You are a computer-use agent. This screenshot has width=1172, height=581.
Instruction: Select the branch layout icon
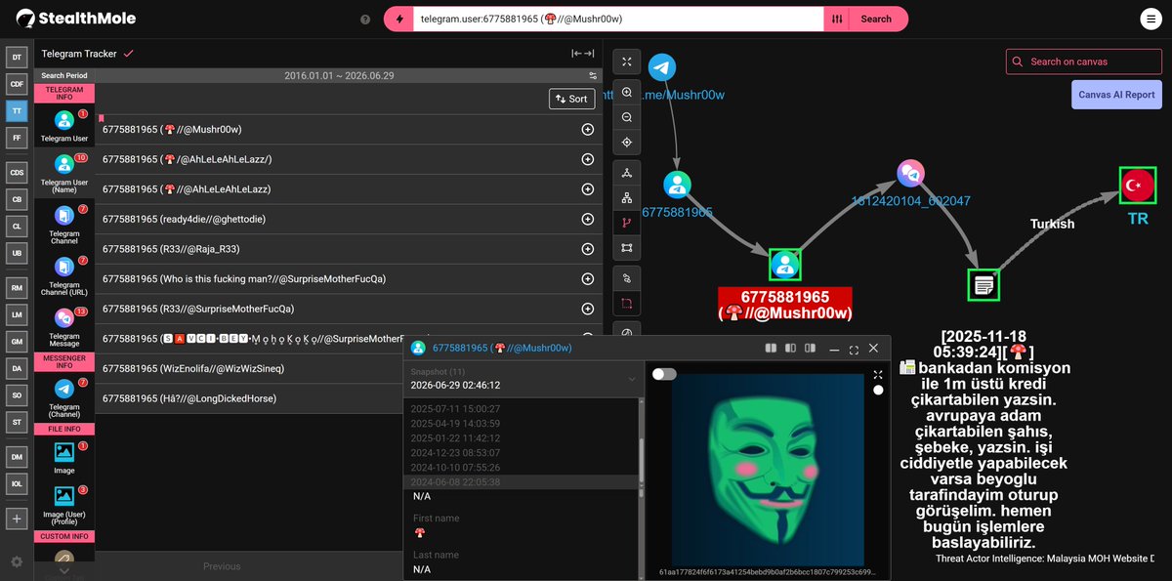(627, 223)
